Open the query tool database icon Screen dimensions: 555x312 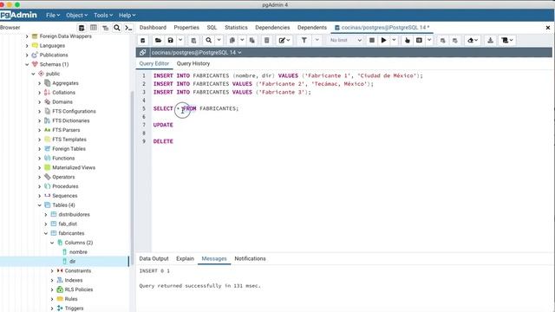tap(142, 41)
